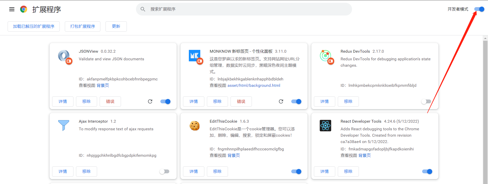This screenshot has width=488, height=184.
Task: Open 详情 for Ajax Interceptor
Action: point(63,172)
